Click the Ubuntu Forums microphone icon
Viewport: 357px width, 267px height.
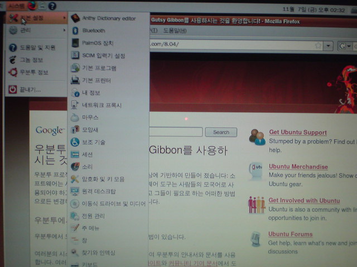tap(256, 239)
